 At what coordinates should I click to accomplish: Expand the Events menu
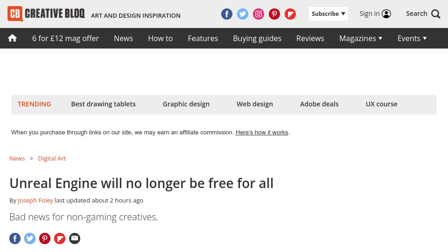click(x=412, y=38)
